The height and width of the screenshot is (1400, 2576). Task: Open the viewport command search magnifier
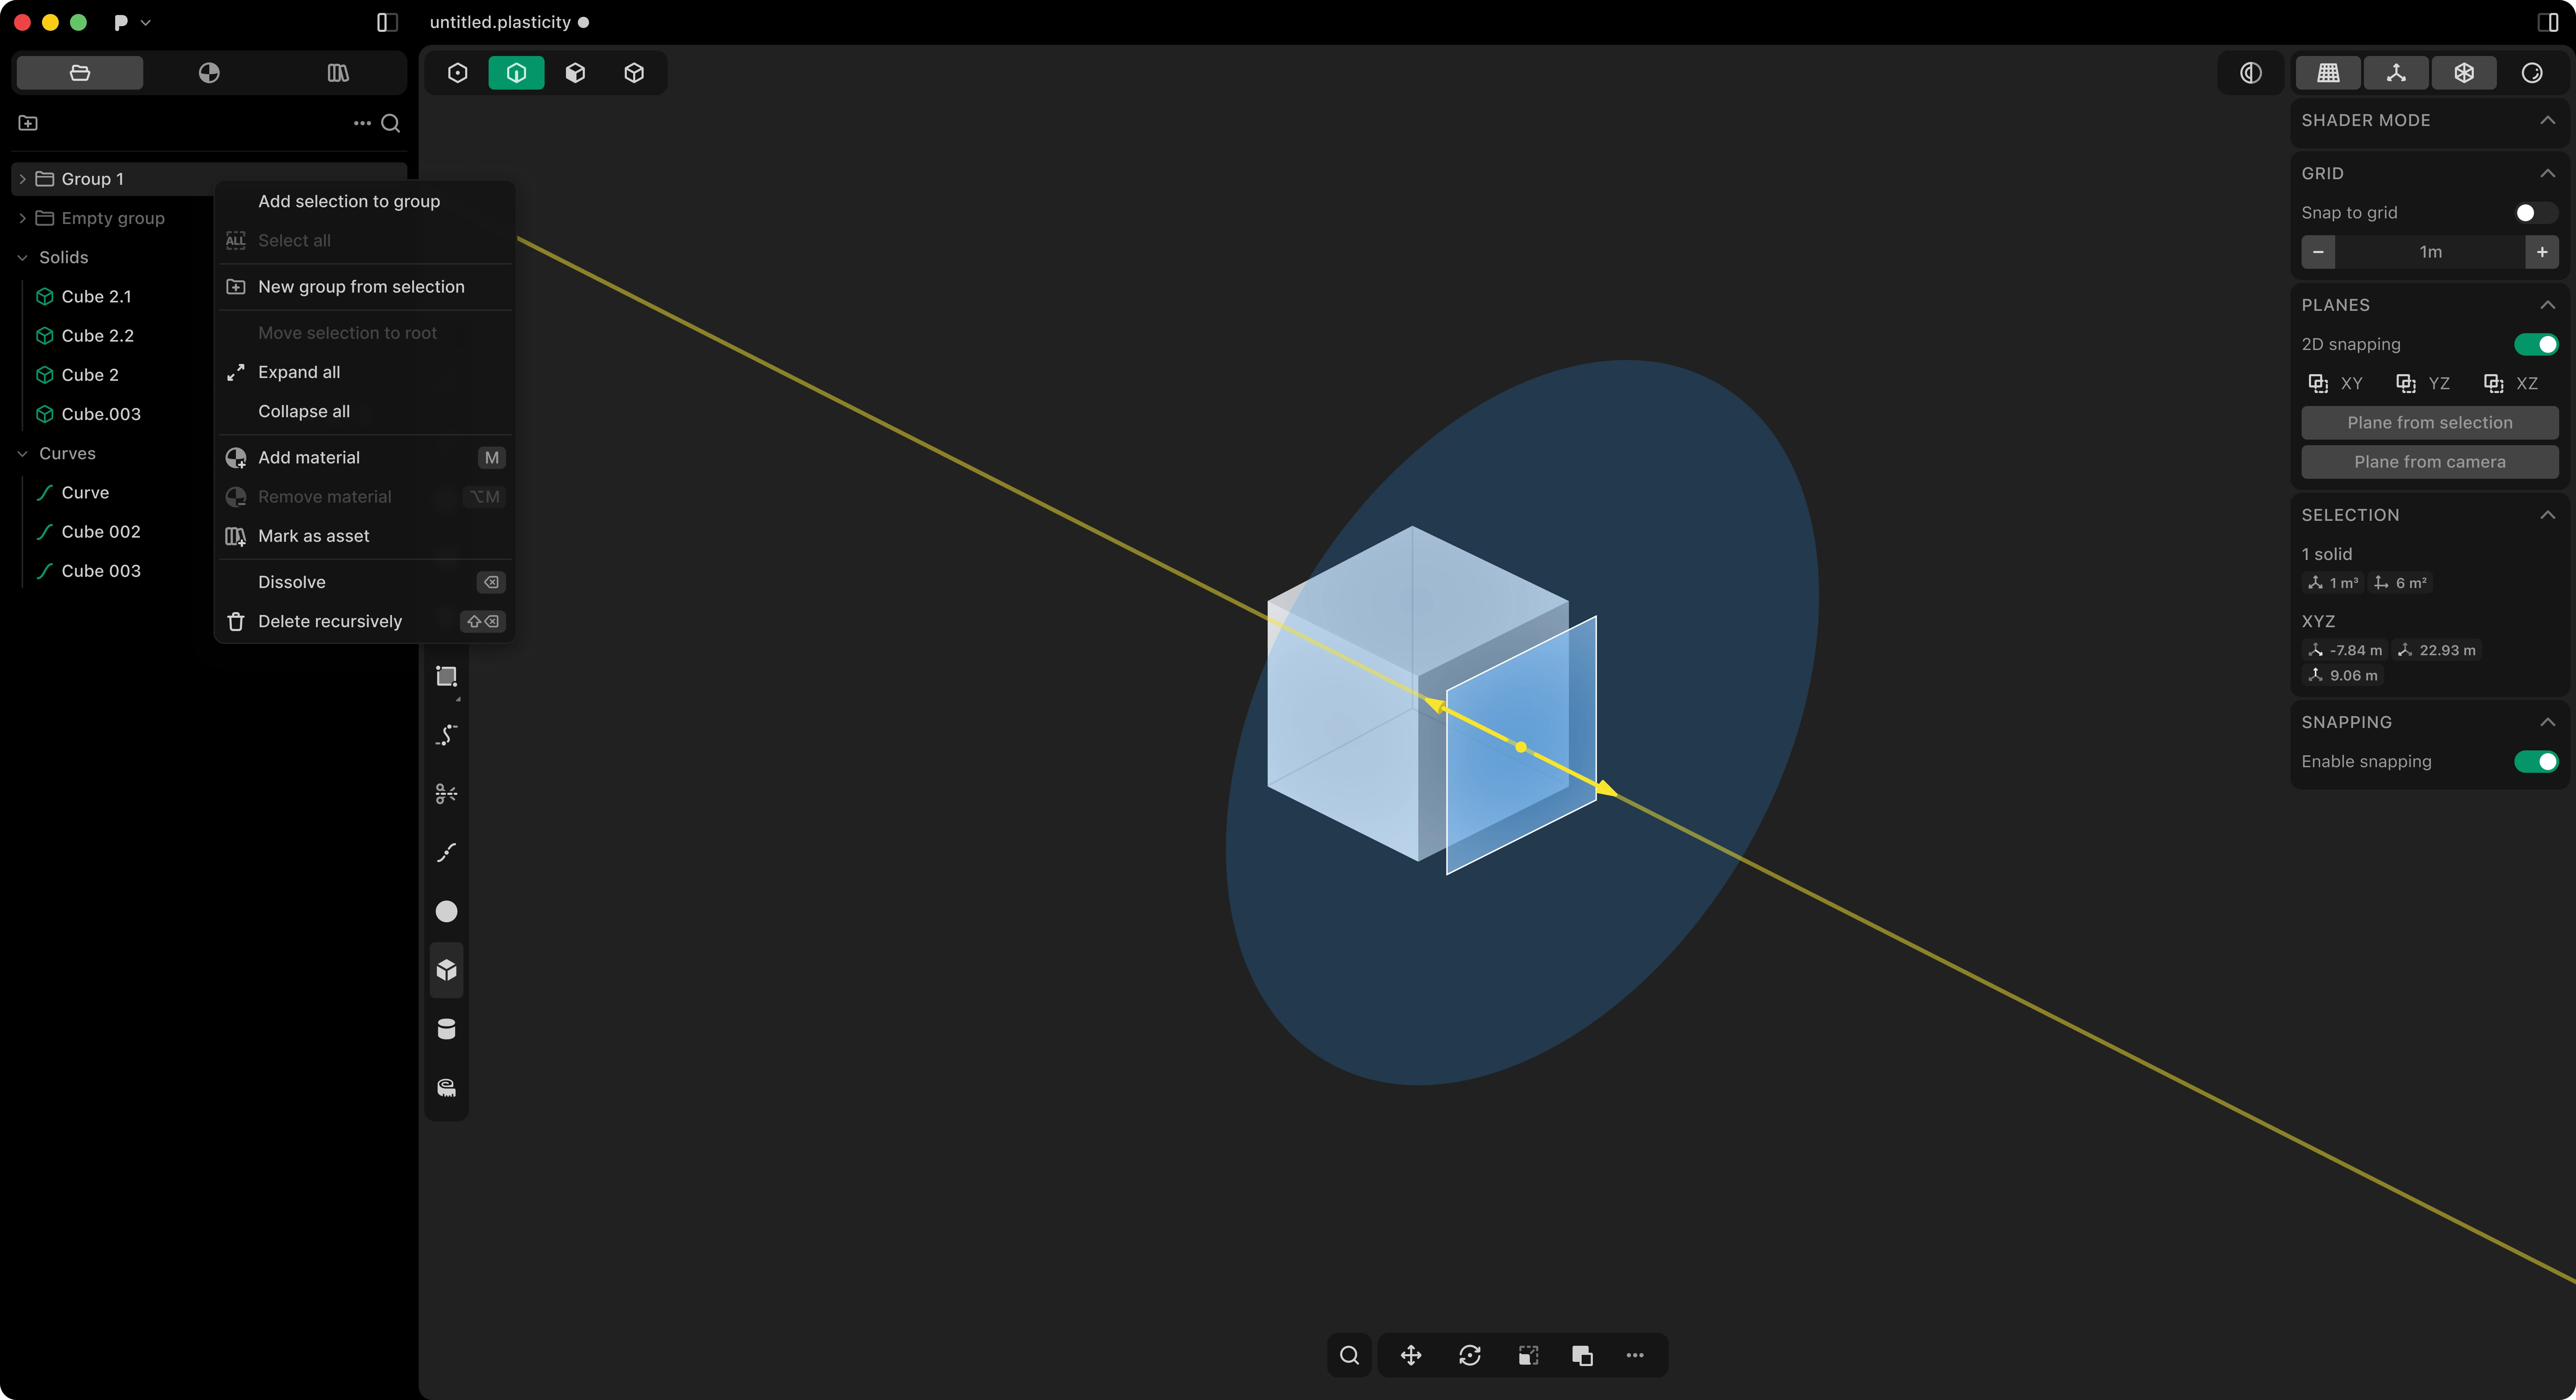point(1349,1355)
